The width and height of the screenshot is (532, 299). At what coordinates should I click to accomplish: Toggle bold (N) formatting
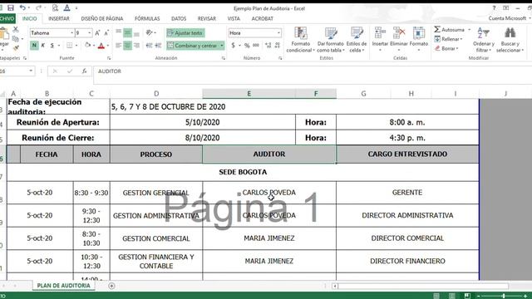click(x=34, y=45)
